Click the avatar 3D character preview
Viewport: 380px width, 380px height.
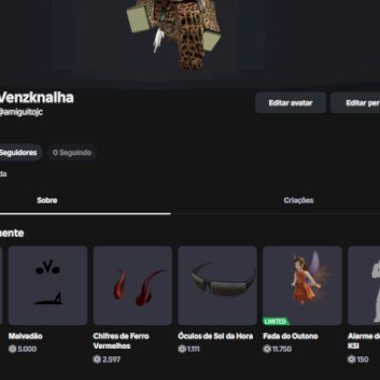click(x=174, y=33)
